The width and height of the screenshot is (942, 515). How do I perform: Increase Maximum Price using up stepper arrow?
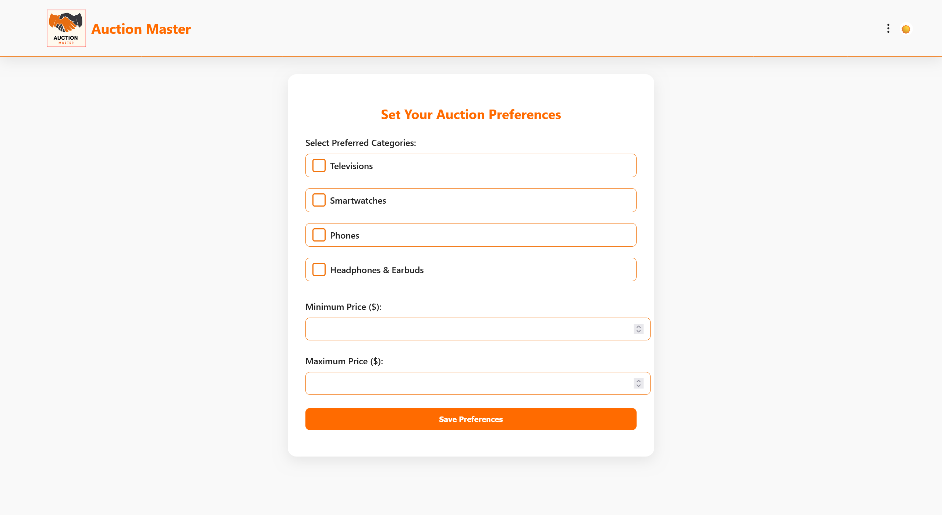638,381
